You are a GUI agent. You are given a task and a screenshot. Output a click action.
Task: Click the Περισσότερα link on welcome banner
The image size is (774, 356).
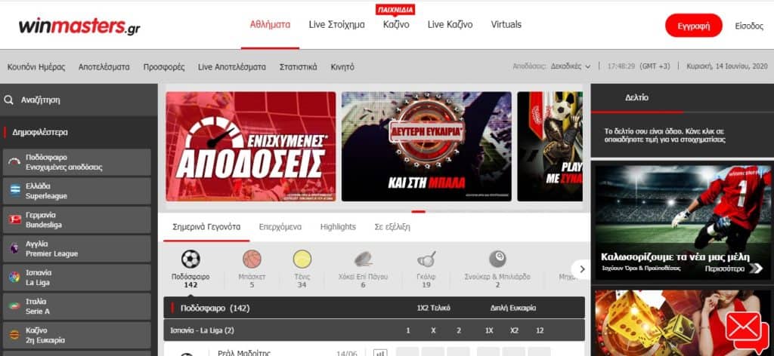pyautogui.click(x=734, y=269)
